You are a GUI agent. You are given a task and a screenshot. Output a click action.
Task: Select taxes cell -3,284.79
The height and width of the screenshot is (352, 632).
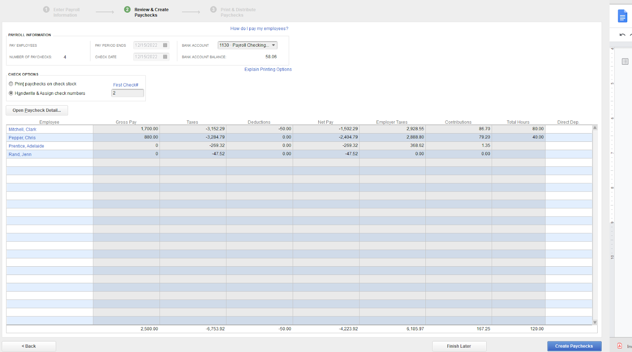coord(193,137)
